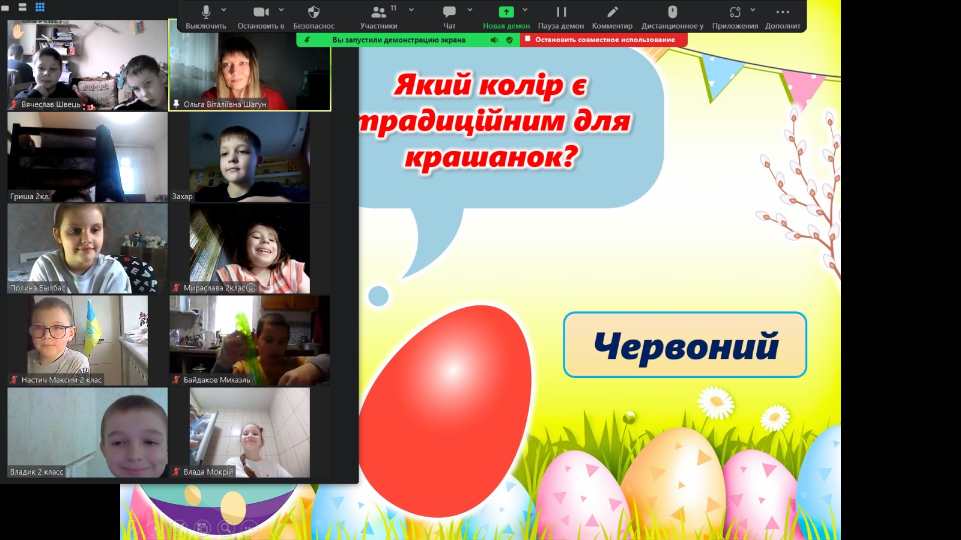The height and width of the screenshot is (540, 961).
Task: Click the Червоний answer box on slide
Action: tap(685, 344)
